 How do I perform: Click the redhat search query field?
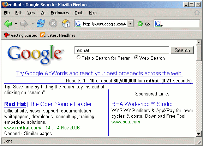click(x=122, y=50)
